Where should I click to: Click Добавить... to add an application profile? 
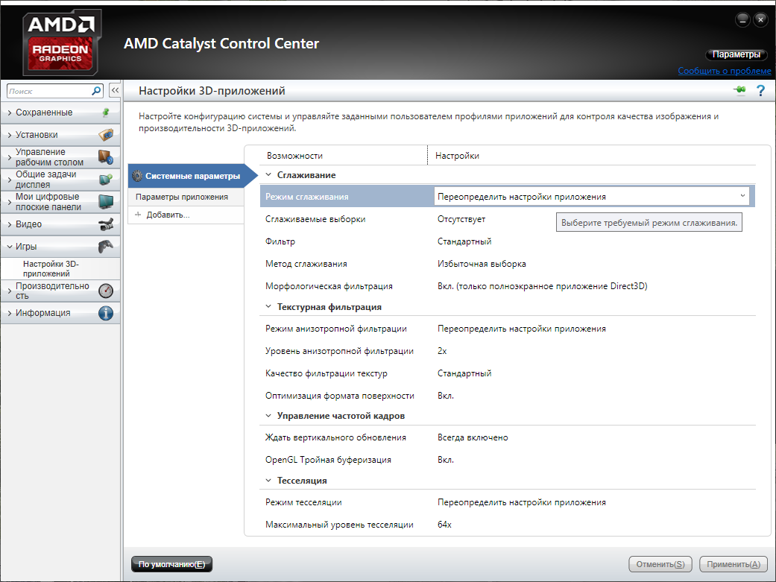click(167, 215)
